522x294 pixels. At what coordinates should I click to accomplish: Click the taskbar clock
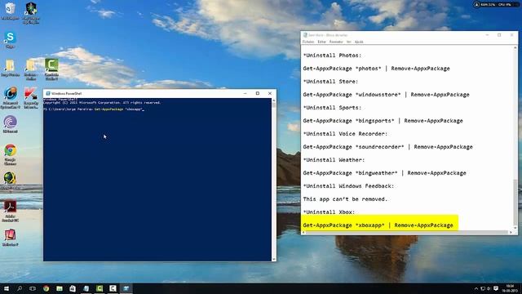pyautogui.click(x=510, y=288)
